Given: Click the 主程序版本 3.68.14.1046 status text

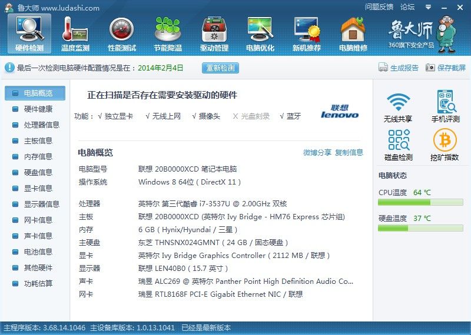Looking at the screenshot, I should point(45,328).
